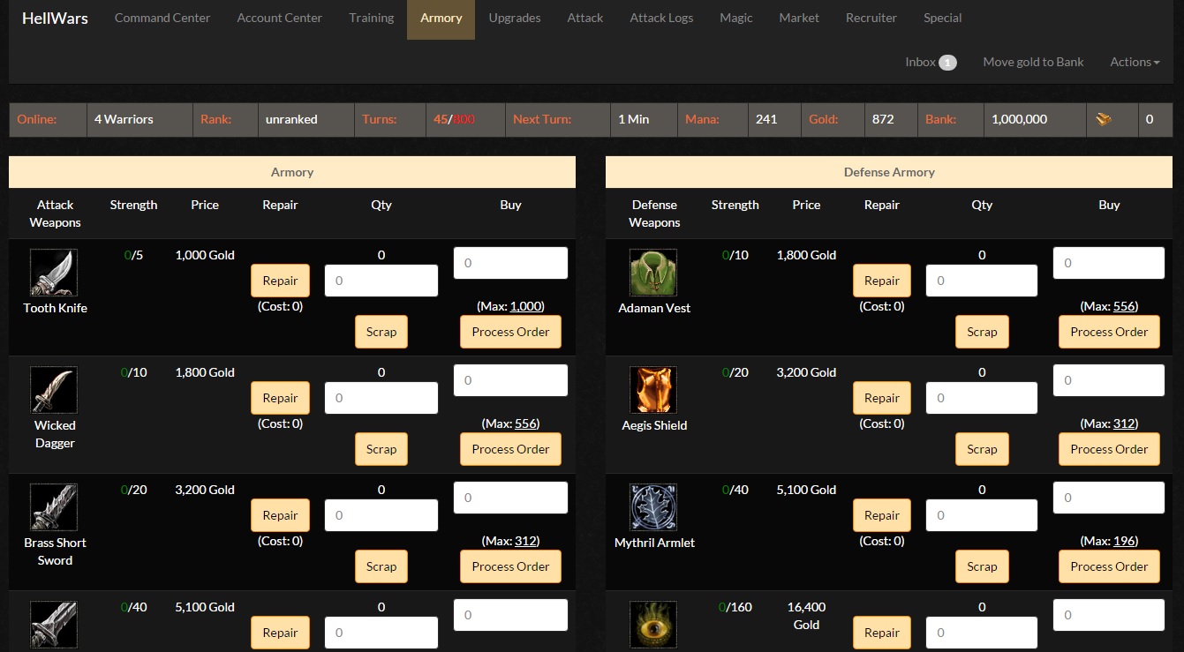Focus Tooth Knife scrap quantity field
The height and width of the screenshot is (652, 1184).
(x=381, y=281)
